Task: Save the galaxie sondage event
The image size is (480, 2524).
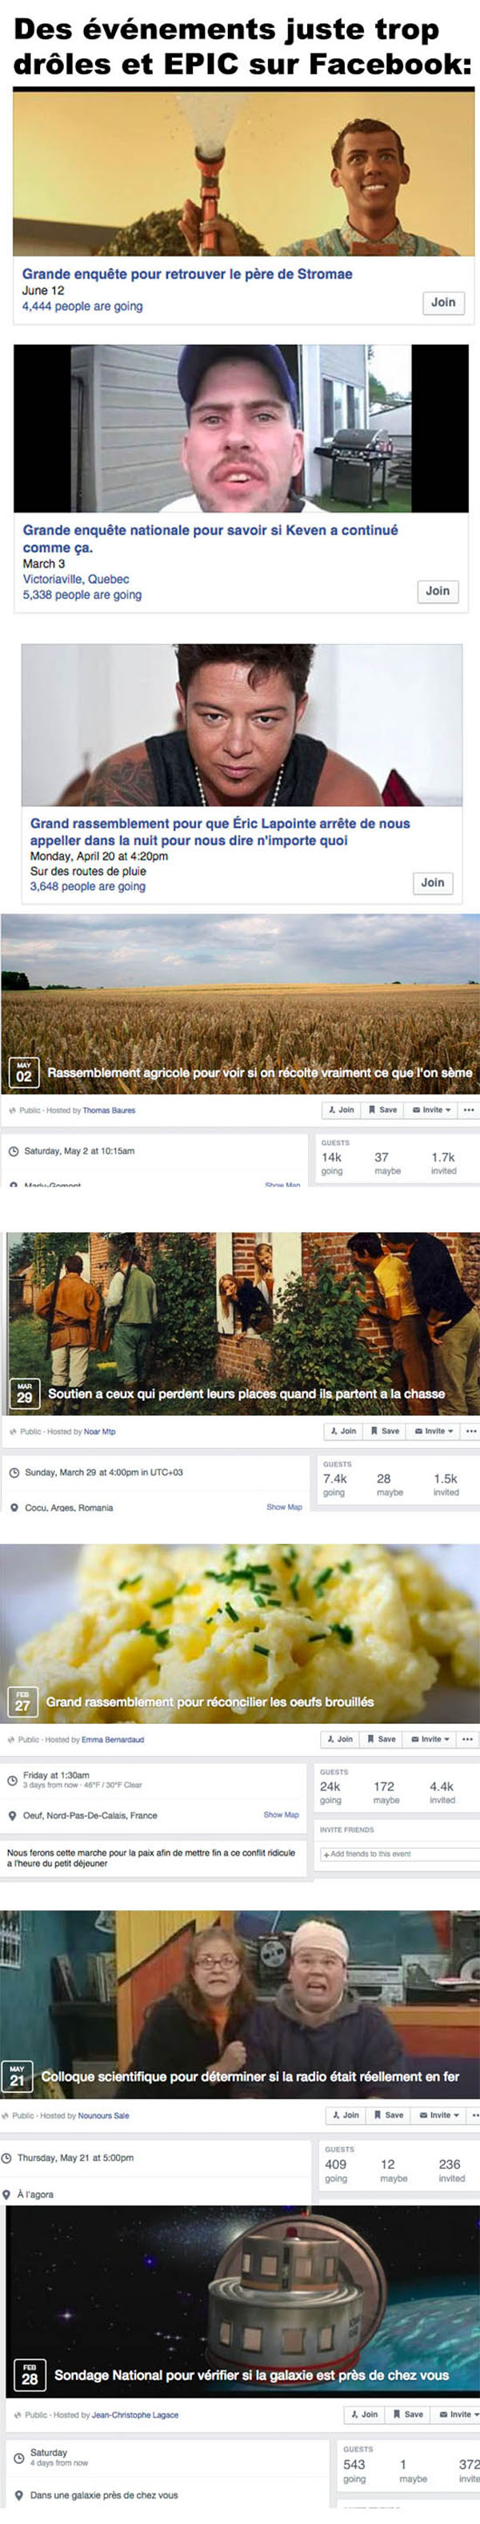Action: point(410,2414)
